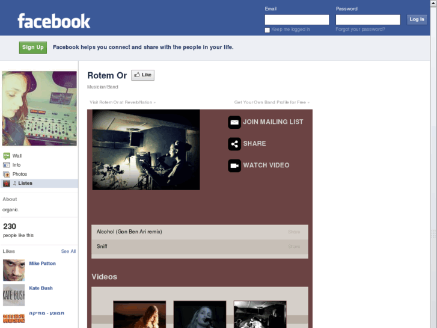Click JOIN MAILING LIST text

click(273, 122)
